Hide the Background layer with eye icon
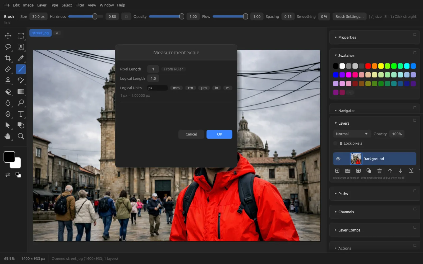423x264 pixels. click(338, 159)
